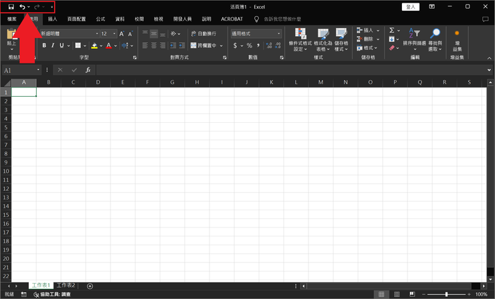Expand the number format combo box (通用格式)
The height and width of the screenshot is (299, 495).
(x=279, y=33)
